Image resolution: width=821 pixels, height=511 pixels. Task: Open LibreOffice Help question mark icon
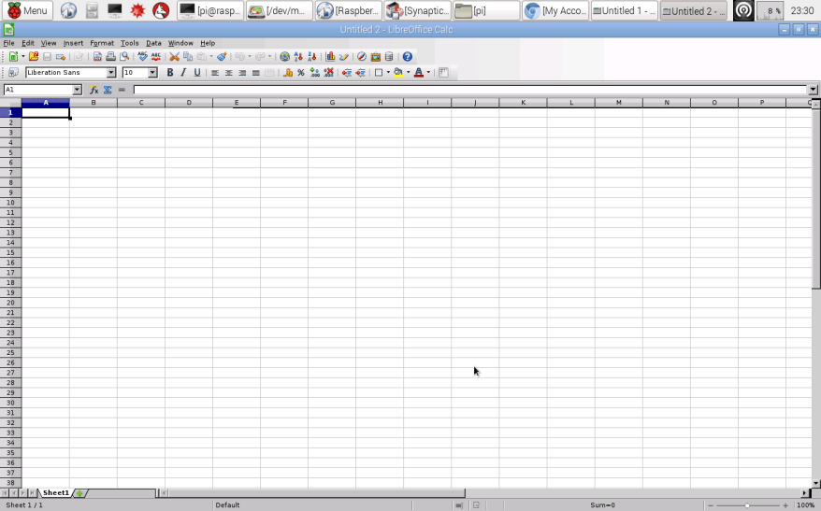pyautogui.click(x=408, y=56)
